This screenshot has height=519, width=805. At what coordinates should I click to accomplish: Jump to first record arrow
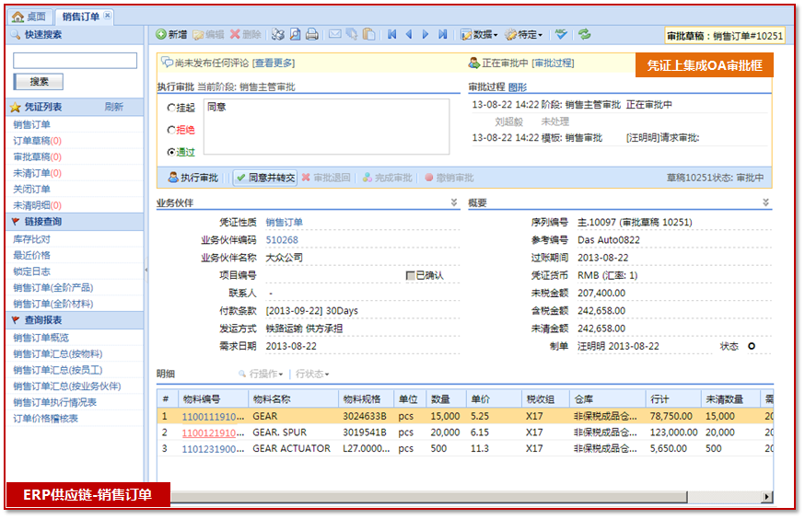(391, 34)
